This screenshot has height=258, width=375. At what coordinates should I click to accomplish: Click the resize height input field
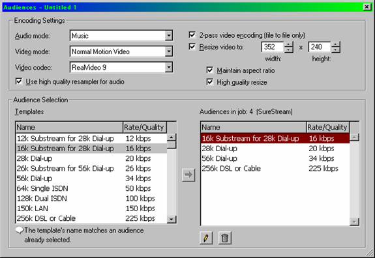320,47
